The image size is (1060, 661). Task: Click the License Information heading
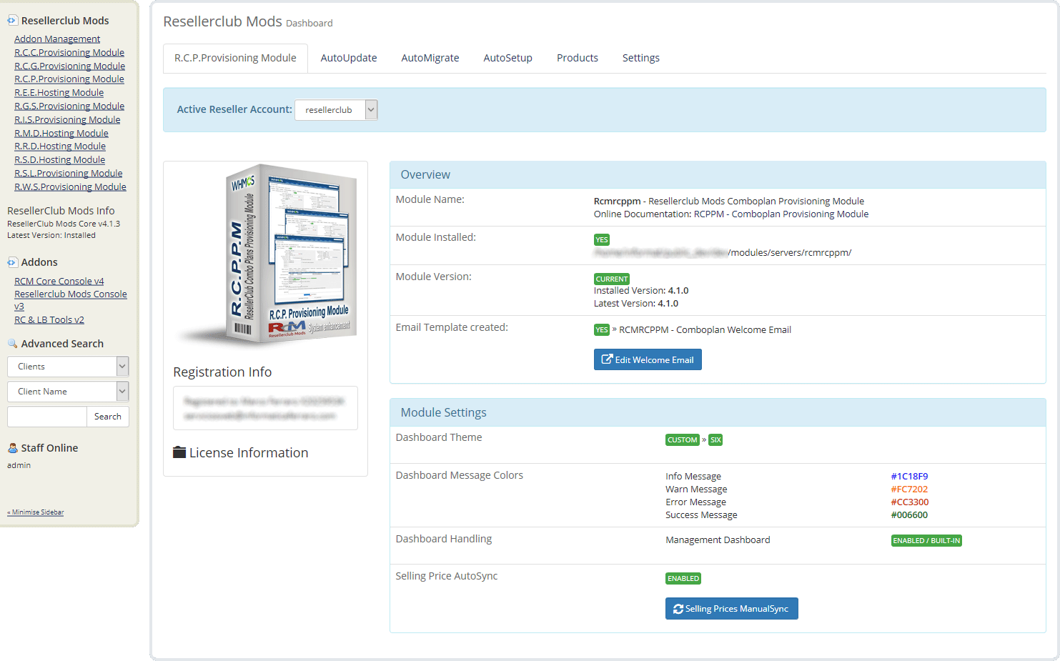[249, 453]
